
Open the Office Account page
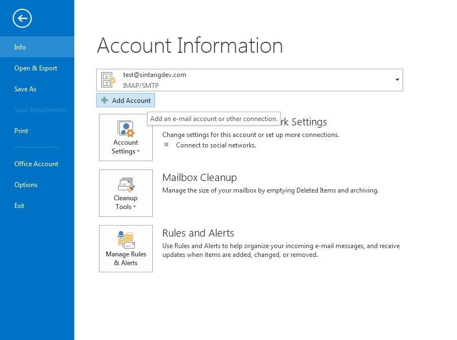(x=36, y=164)
